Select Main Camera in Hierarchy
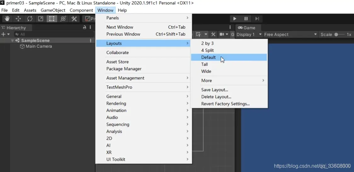Screen dimensions: 354x172 (39, 47)
